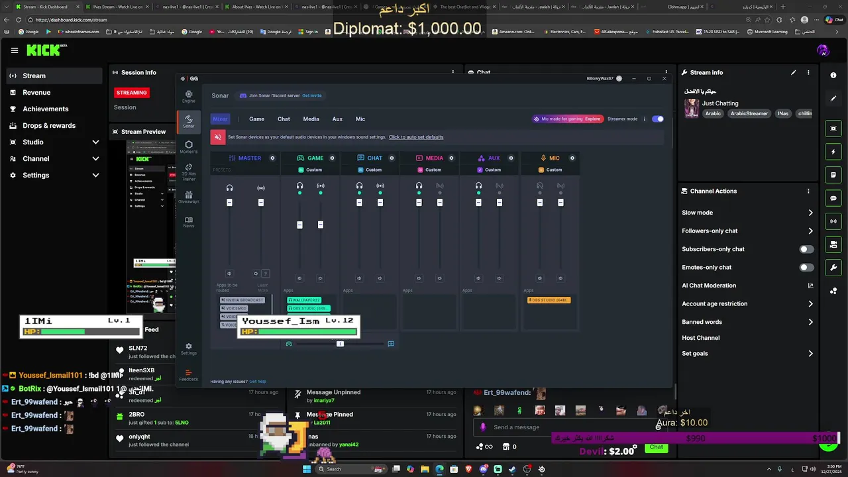Toggle Subscribers-only chat switch
The height and width of the screenshot is (477, 848).
806,249
